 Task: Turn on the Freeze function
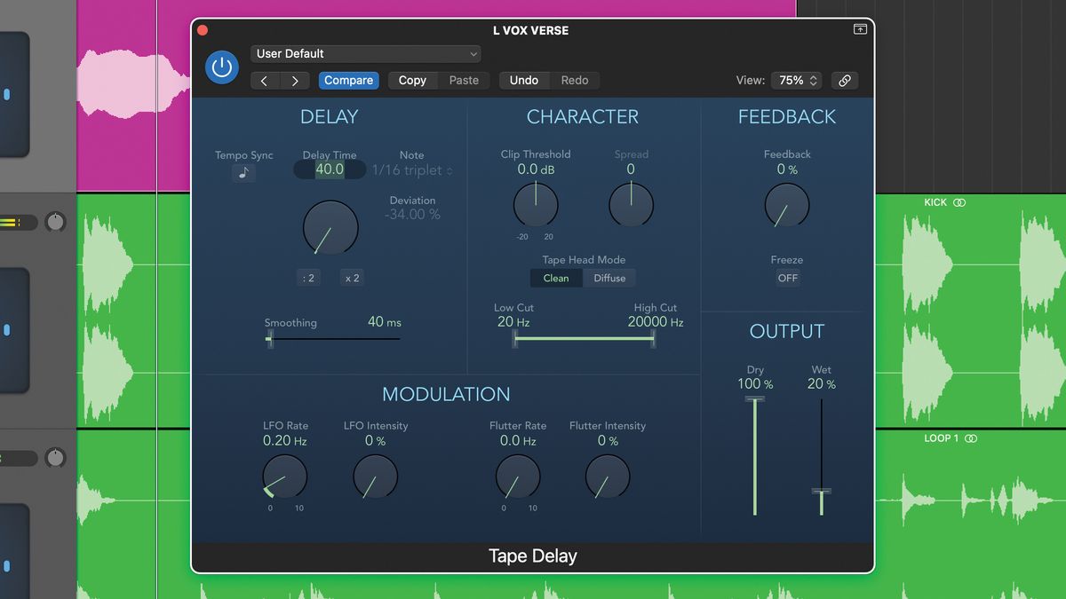click(787, 278)
